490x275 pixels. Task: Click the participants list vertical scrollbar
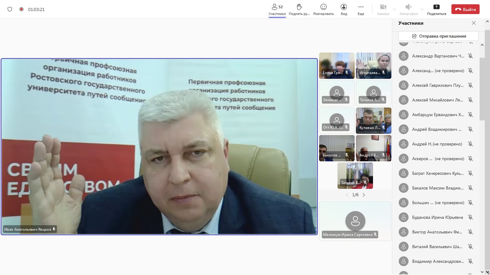tap(482, 89)
